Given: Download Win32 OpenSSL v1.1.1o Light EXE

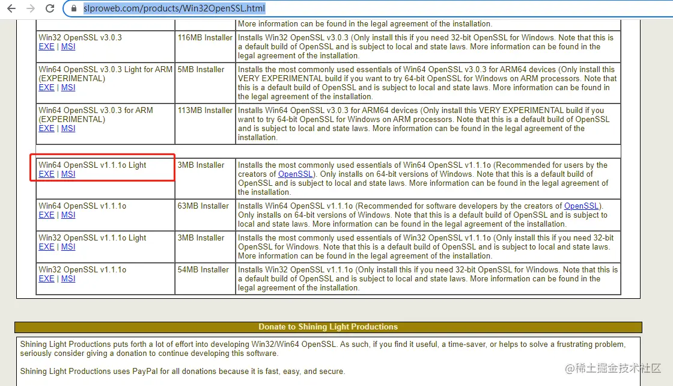Looking at the screenshot, I should (46, 247).
